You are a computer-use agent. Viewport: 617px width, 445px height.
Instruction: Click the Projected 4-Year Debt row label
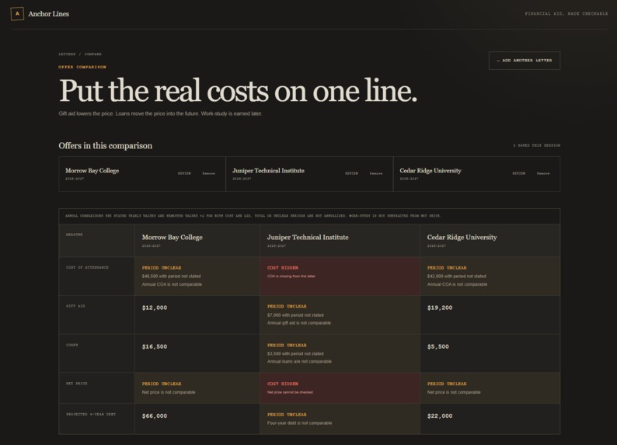91,415
